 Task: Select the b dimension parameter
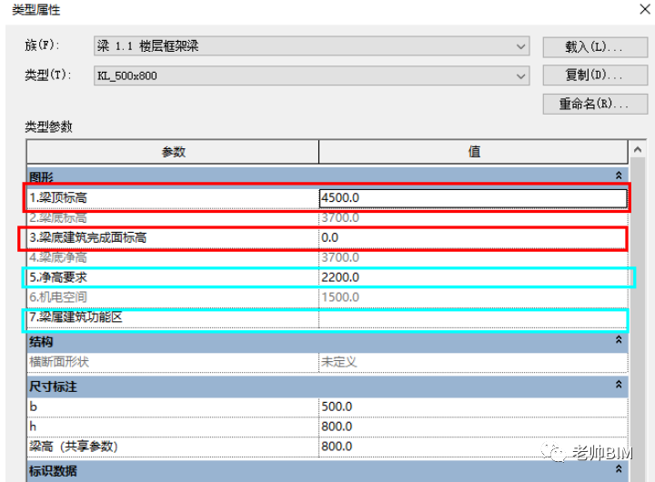[173, 407]
